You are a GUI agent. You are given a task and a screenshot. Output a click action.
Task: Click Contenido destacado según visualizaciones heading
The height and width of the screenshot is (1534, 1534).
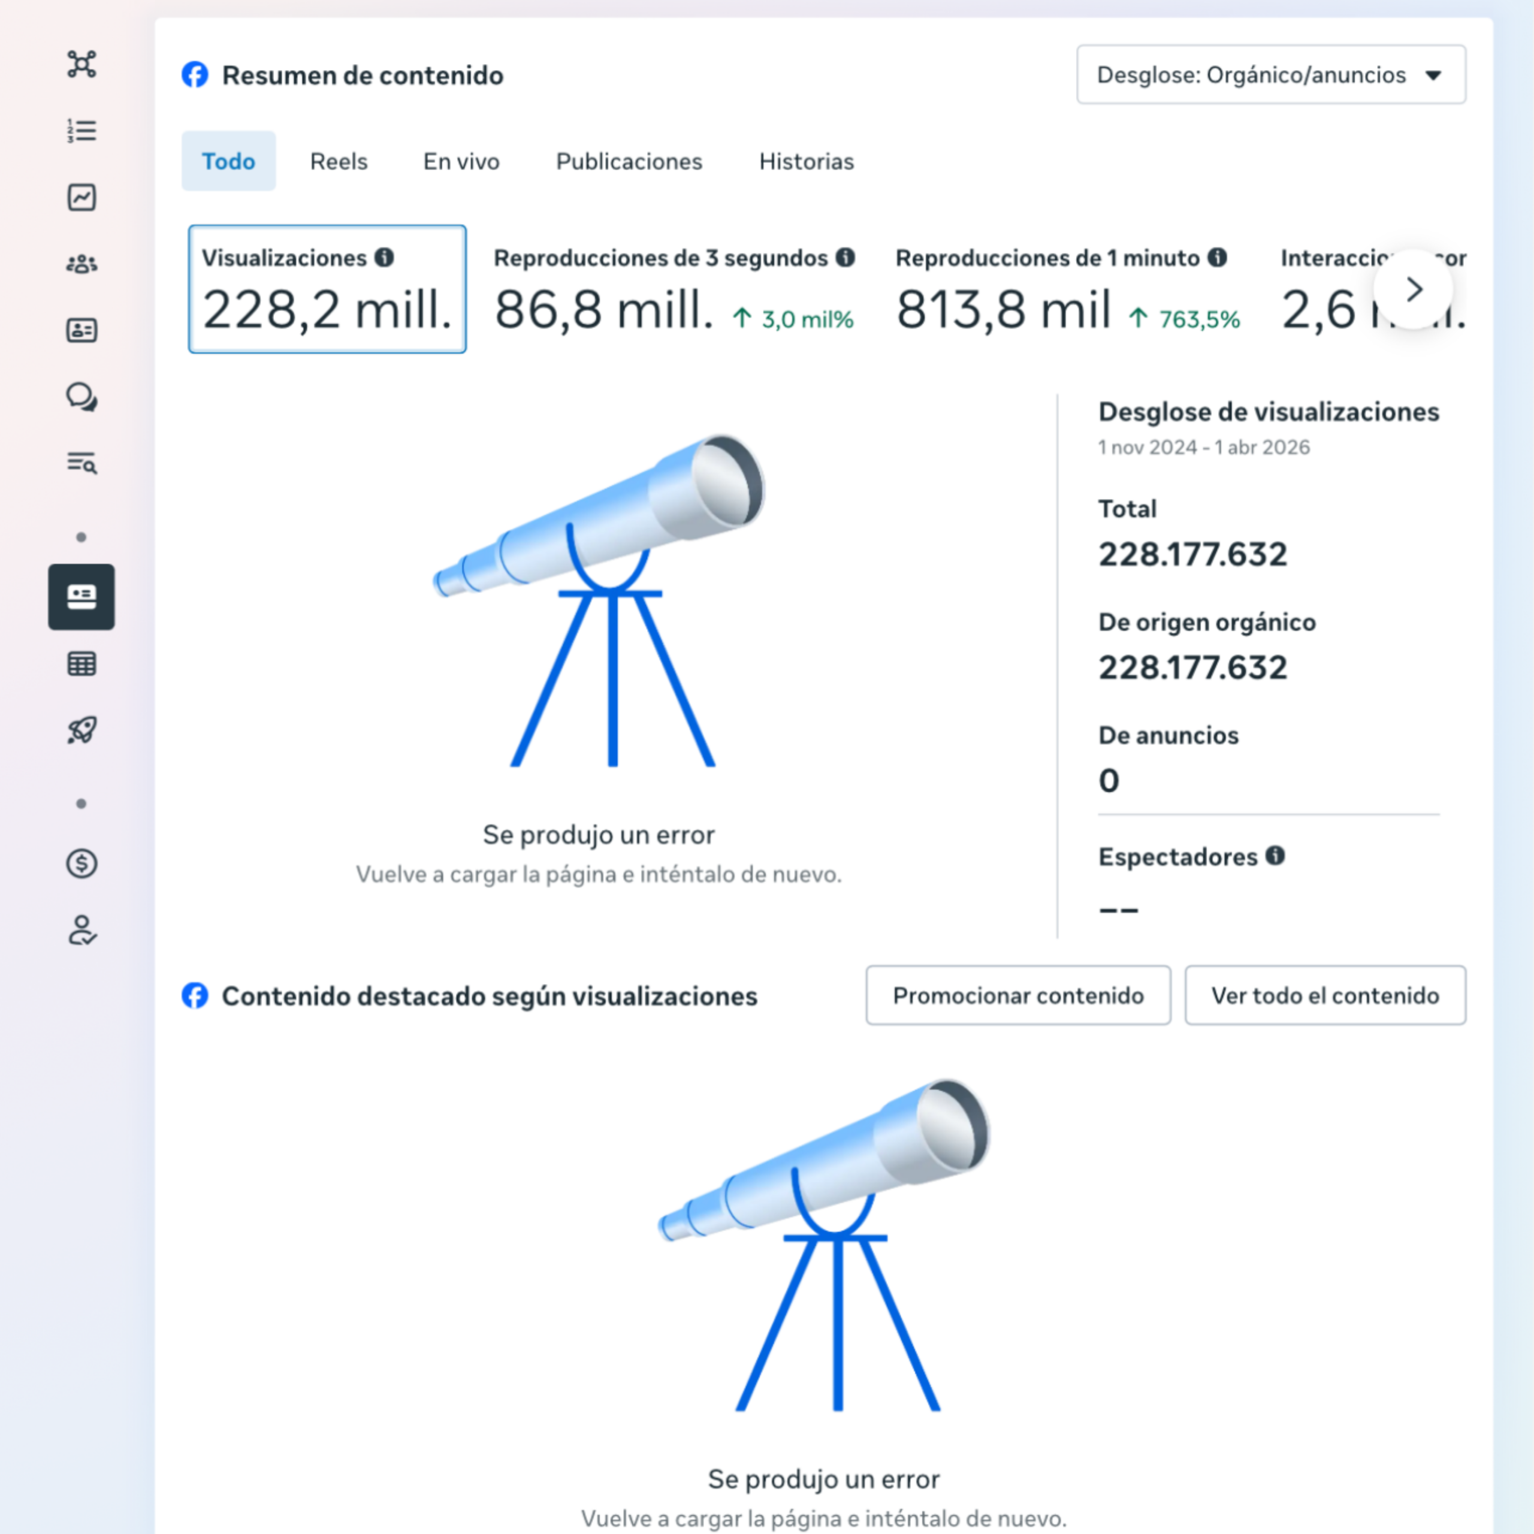pos(489,996)
